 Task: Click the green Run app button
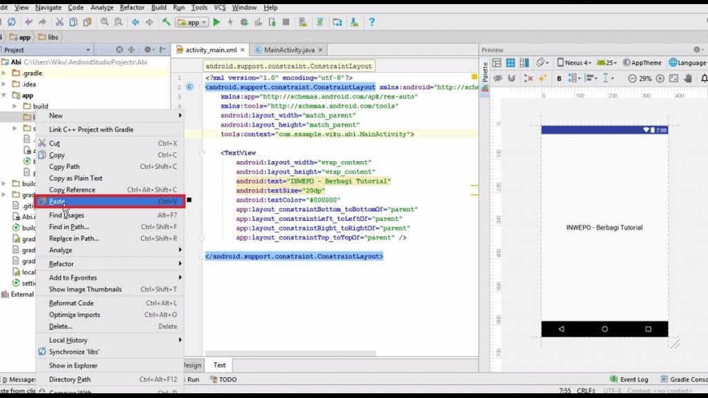(216, 22)
